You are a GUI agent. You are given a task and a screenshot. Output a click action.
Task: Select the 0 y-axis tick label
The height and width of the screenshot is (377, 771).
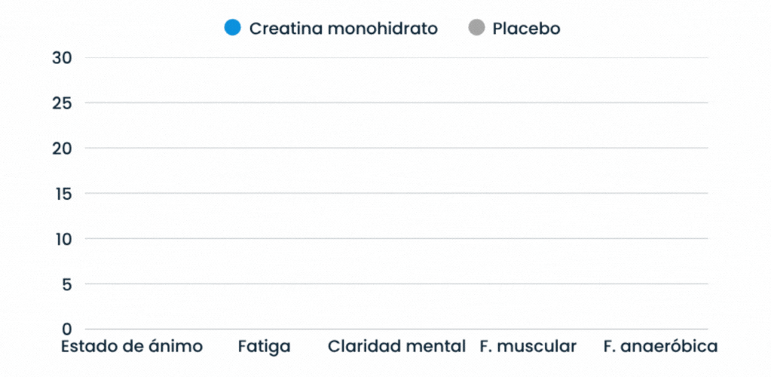click(x=66, y=329)
